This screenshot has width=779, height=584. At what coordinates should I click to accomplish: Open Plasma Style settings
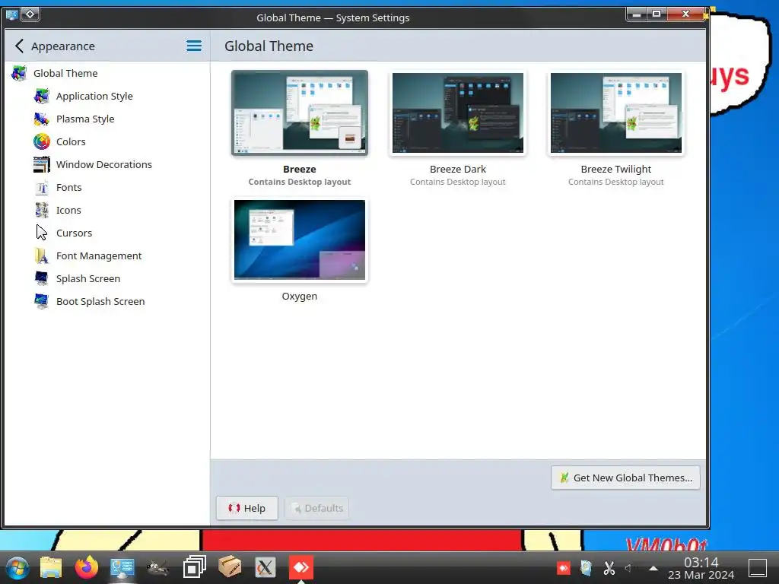point(85,119)
